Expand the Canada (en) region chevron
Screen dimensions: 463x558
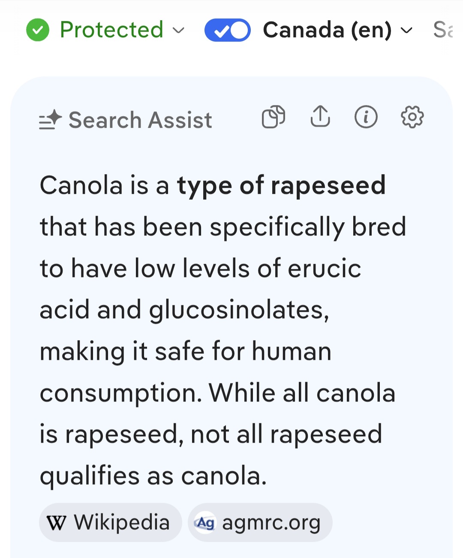tap(406, 30)
